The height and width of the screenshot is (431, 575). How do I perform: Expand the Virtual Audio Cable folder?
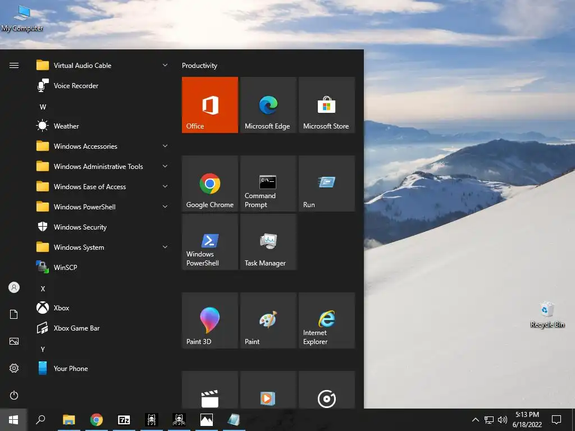pyautogui.click(x=103, y=66)
